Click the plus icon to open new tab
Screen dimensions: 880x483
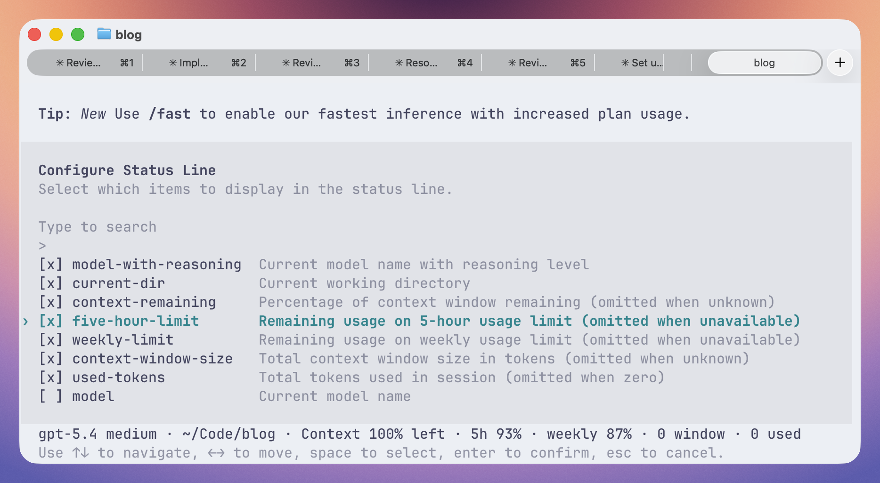pyautogui.click(x=840, y=63)
